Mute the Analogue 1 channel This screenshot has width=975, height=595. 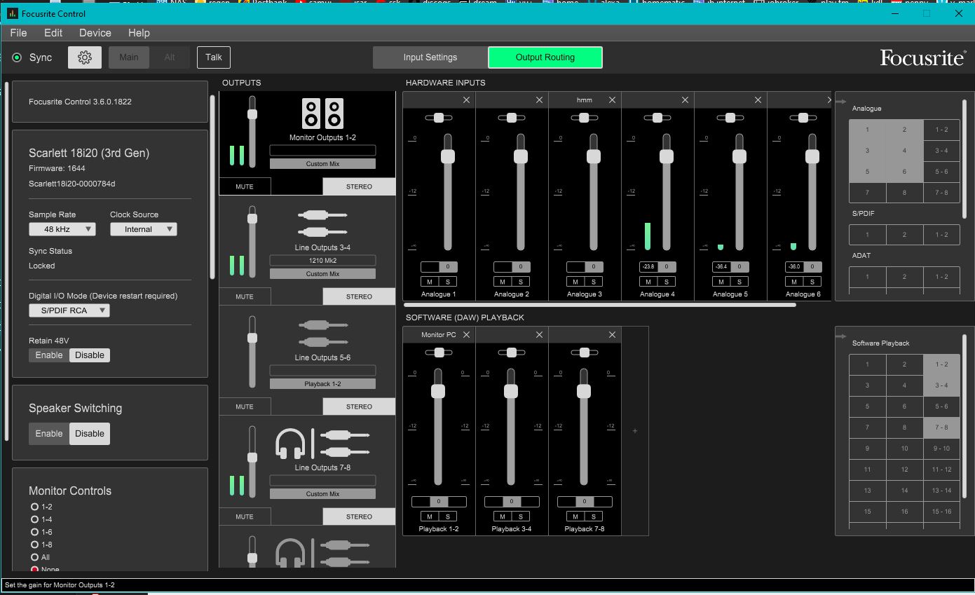tap(430, 282)
